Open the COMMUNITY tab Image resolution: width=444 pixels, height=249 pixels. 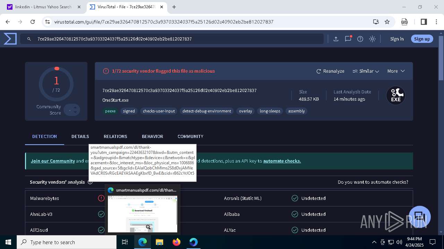click(190, 136)
